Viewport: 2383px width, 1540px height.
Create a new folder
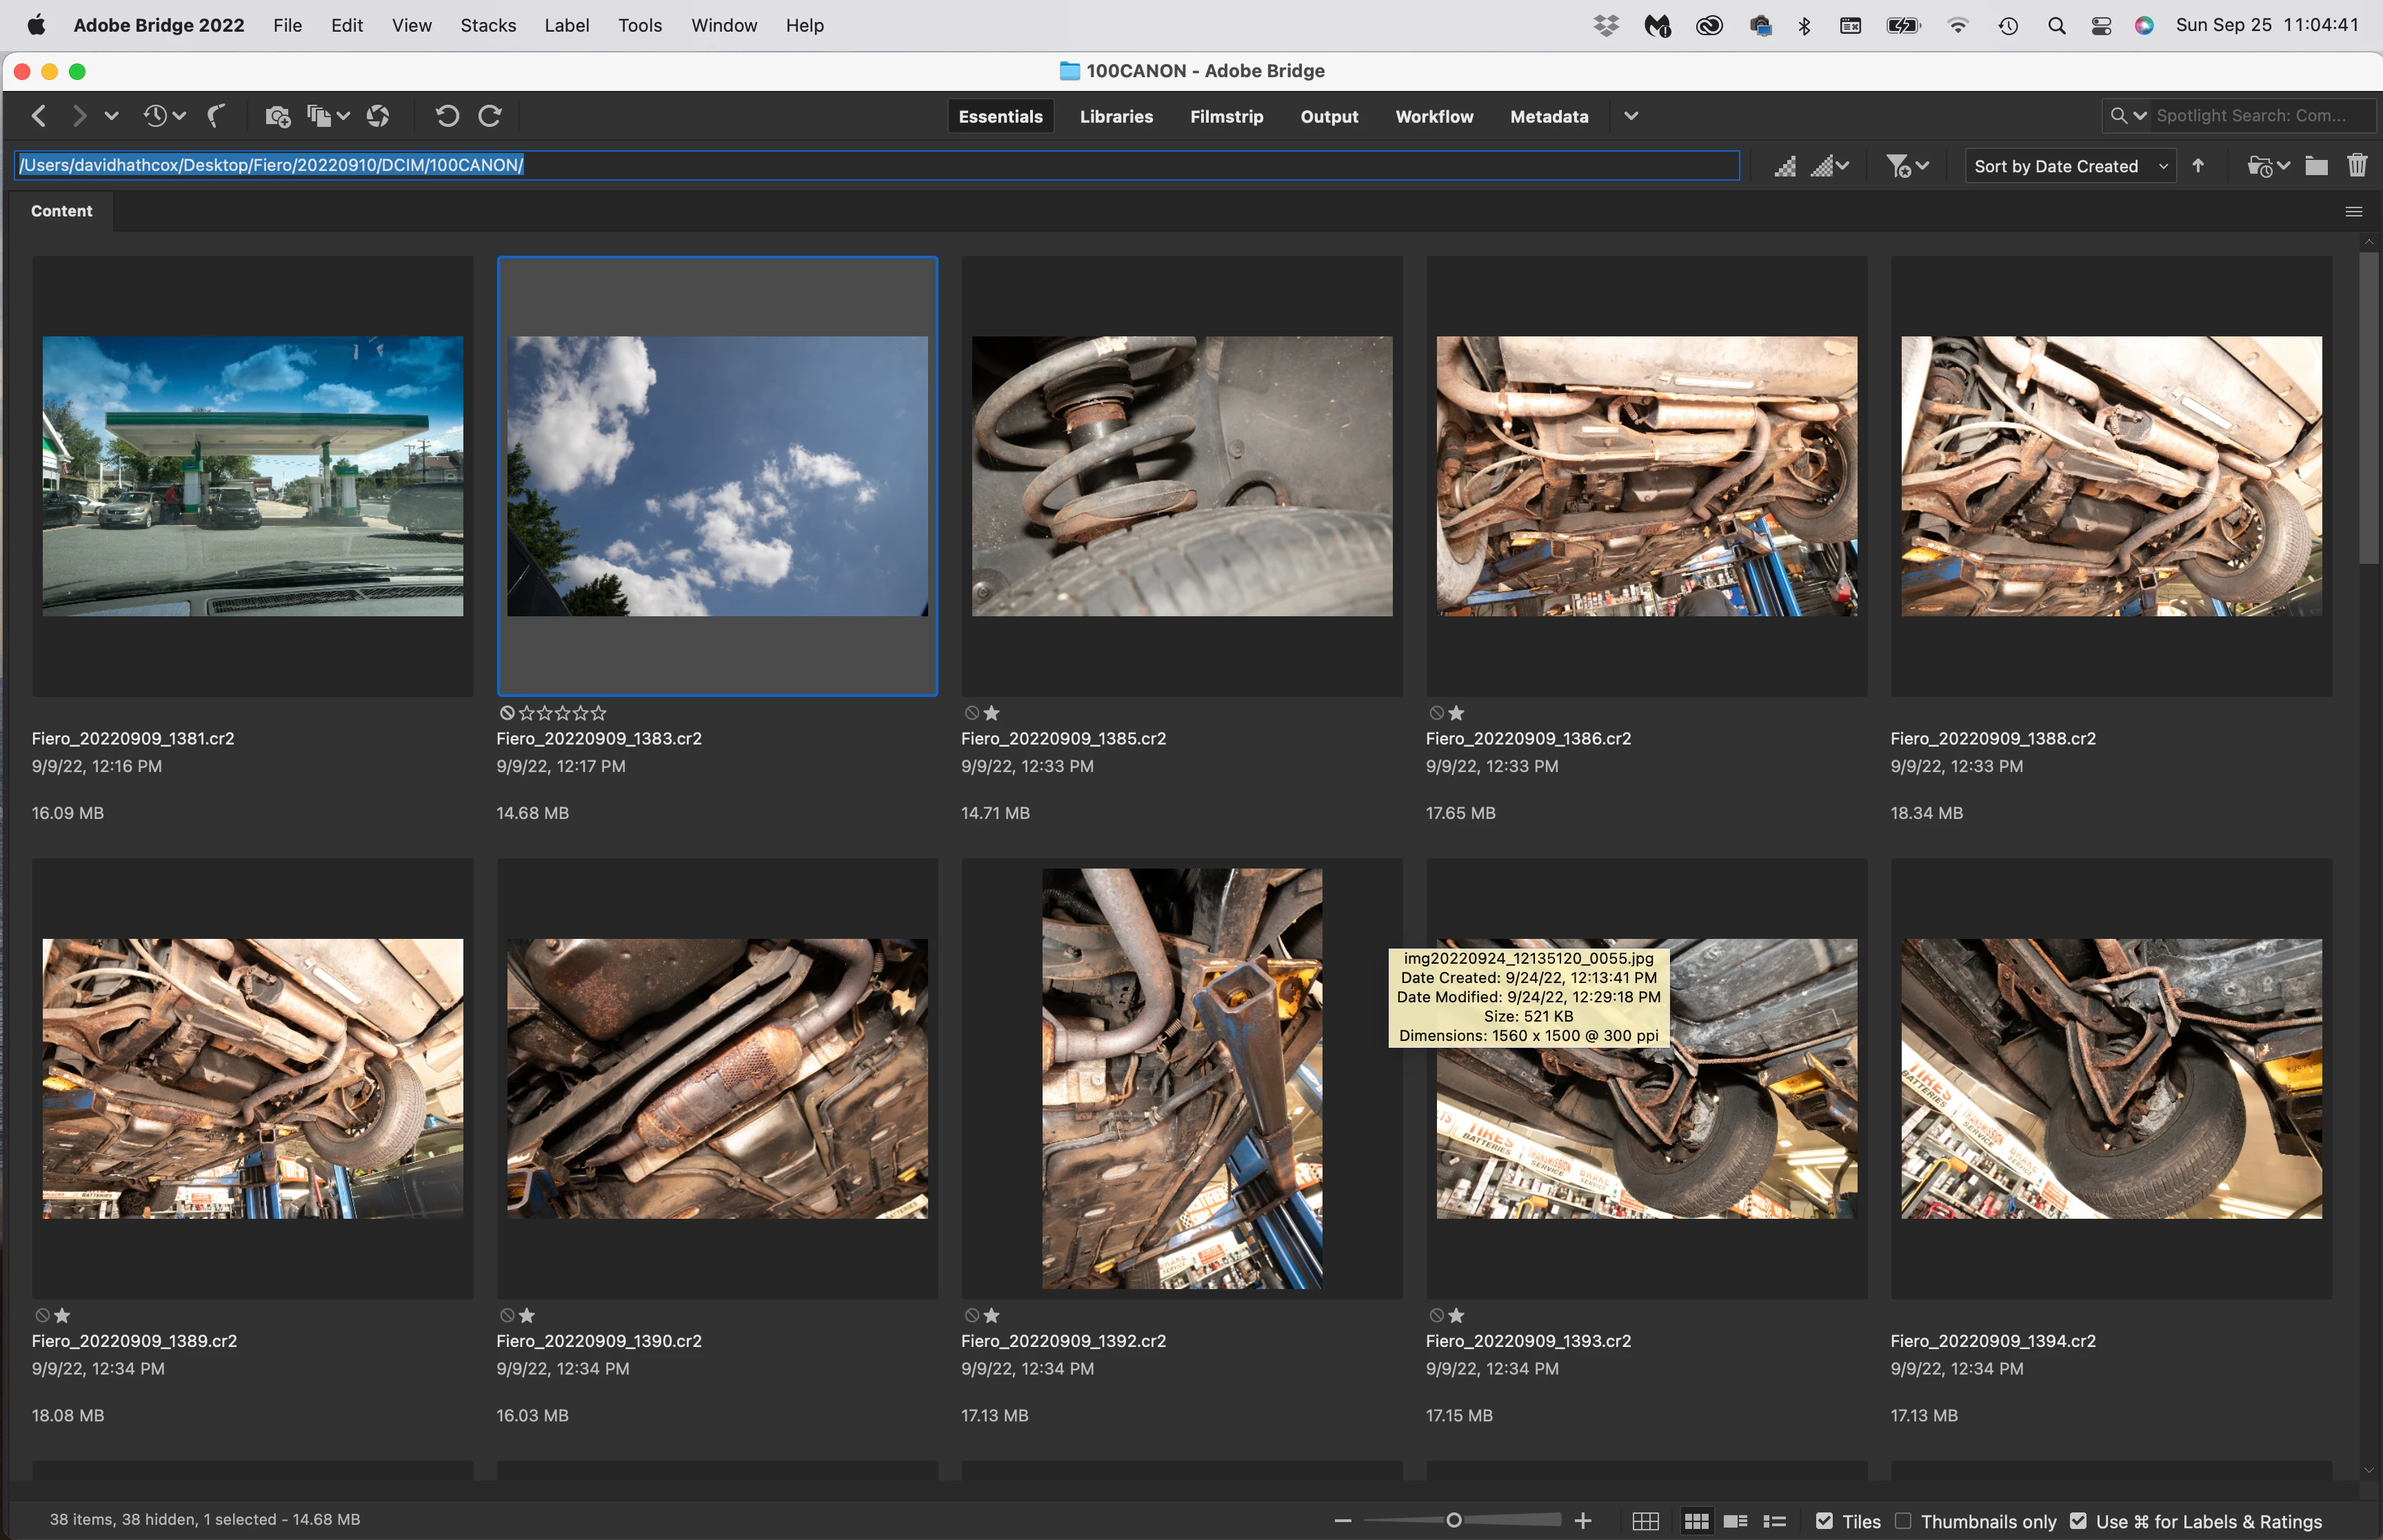click(2316, 166)
